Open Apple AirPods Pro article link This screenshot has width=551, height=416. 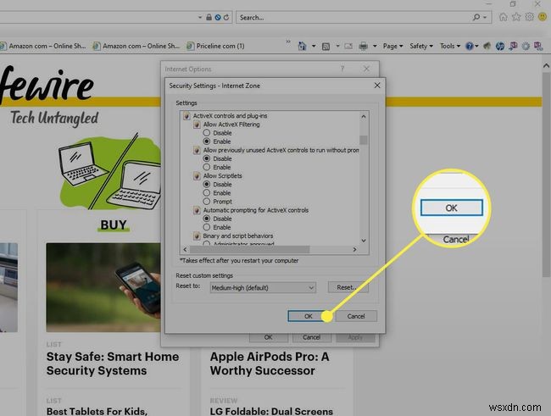[270, 363]
